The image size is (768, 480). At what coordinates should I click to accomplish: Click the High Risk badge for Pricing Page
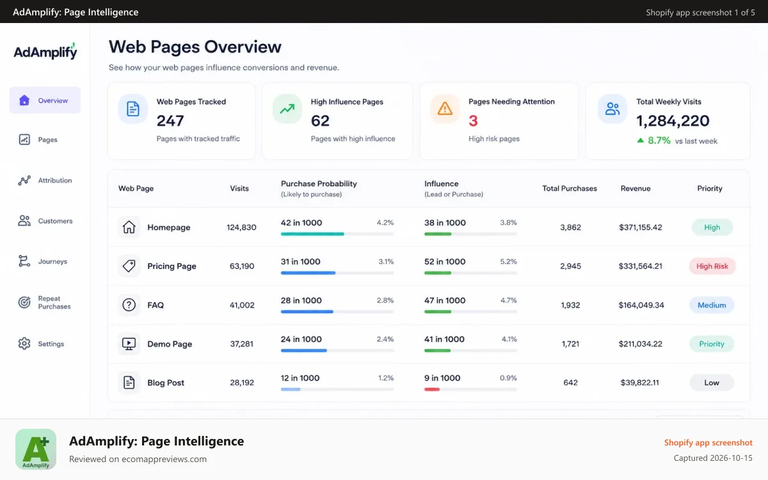coord(712,266)
